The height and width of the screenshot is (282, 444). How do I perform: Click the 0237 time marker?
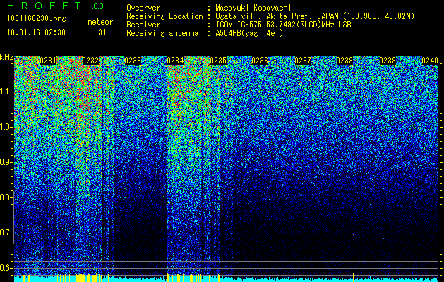click(303, 61)
